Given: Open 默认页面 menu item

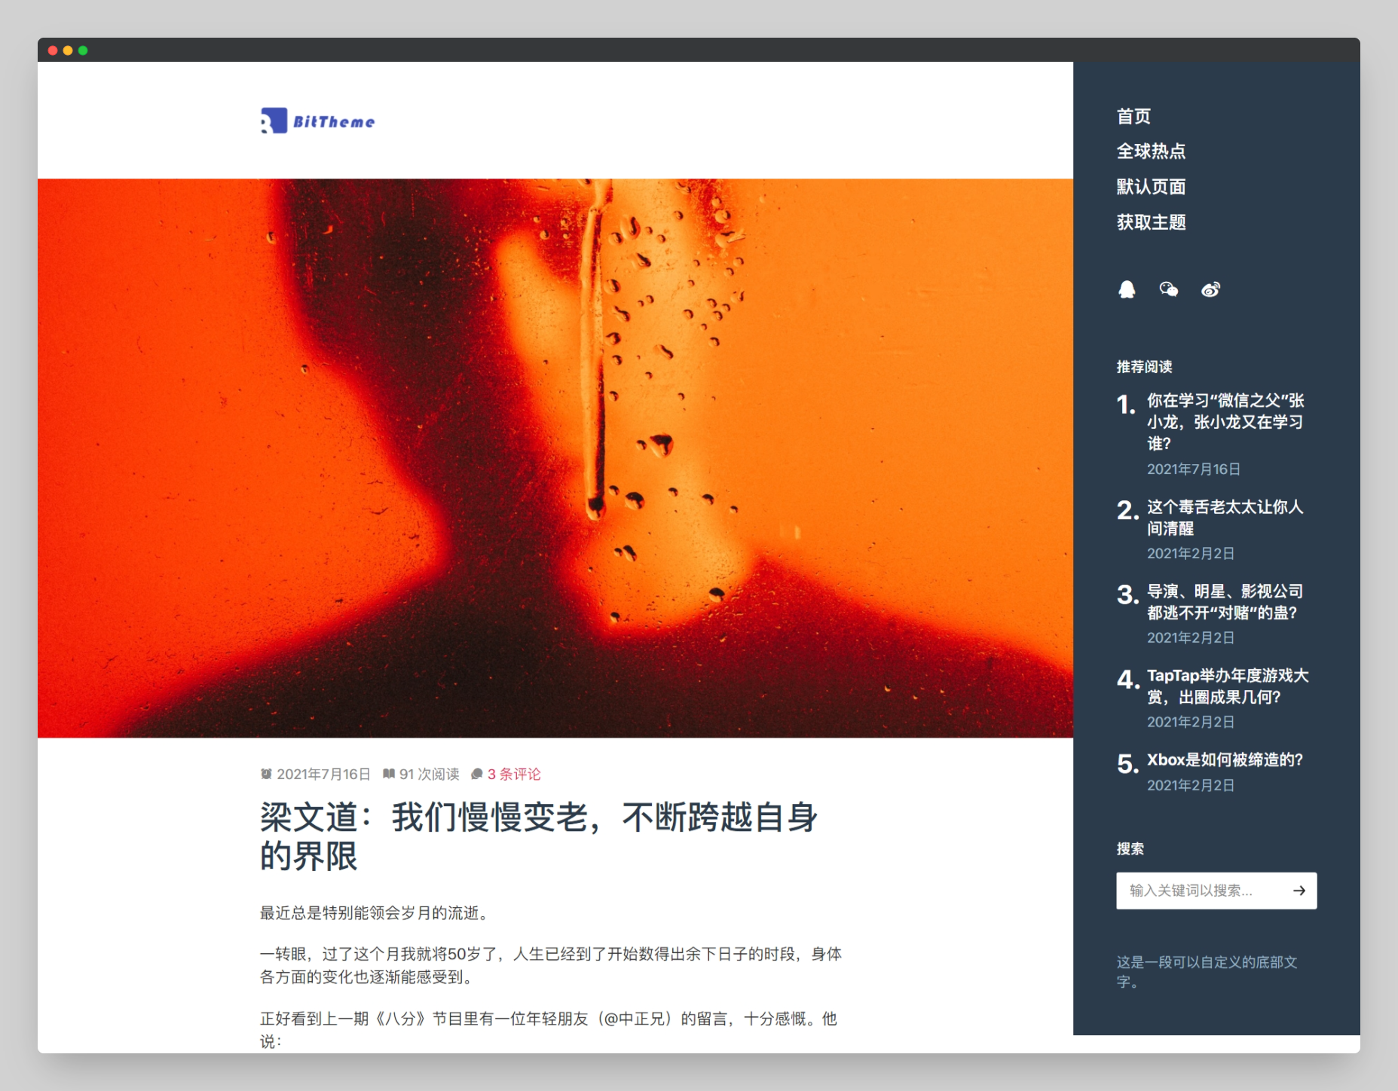Looking at the screenshot, I should [x=1151, y=187].
